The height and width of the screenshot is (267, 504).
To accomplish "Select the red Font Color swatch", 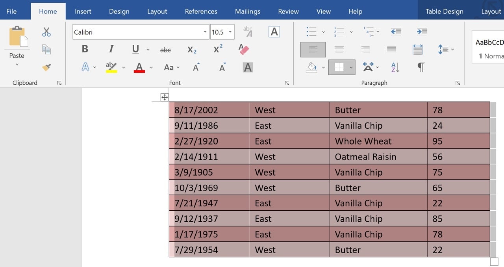I will click(139, 67).
